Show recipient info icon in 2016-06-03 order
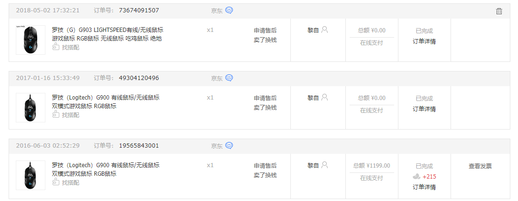Image resolution: width=518 pixels, height=201 pixels. point(325,165)
